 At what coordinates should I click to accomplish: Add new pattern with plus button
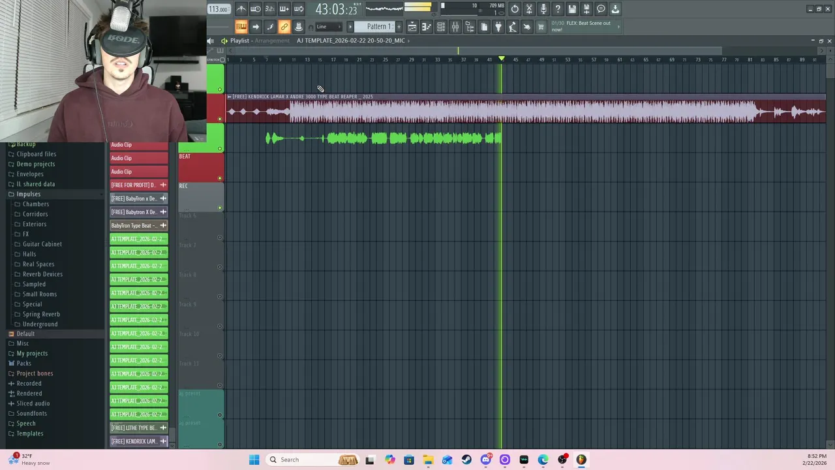pos(399,27)
